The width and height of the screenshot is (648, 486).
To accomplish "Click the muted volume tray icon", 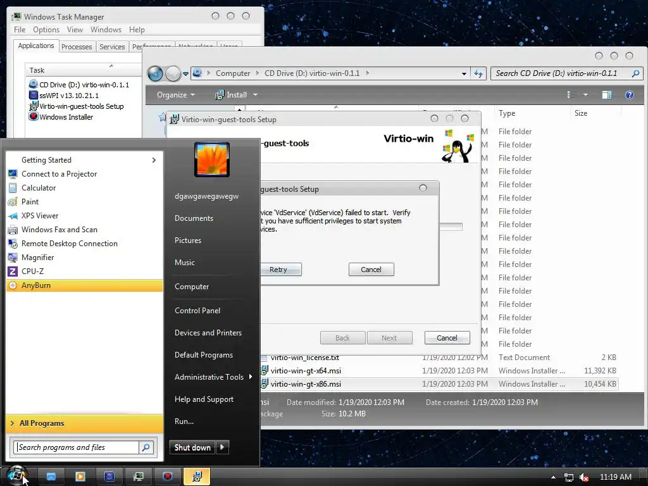I will point(584,477).
